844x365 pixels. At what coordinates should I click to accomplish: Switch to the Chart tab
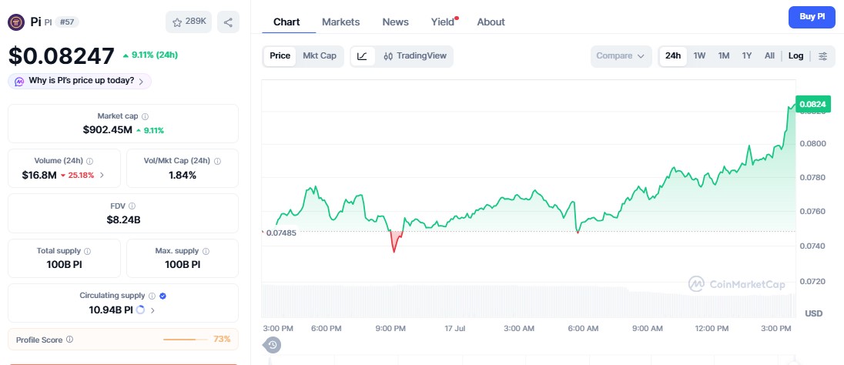[287, 22]
